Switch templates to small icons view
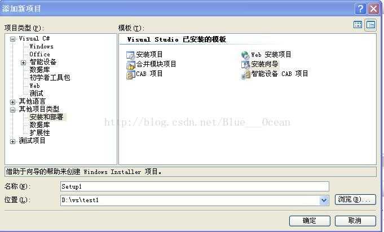384x232 pixels. [x=370, y=25]
